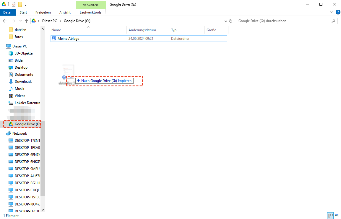Switch to Details view icon in status bar

[x=330, y=215]
